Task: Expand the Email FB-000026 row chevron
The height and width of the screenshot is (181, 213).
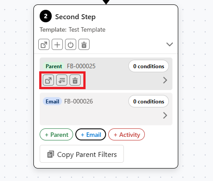Action: [165, 115]
